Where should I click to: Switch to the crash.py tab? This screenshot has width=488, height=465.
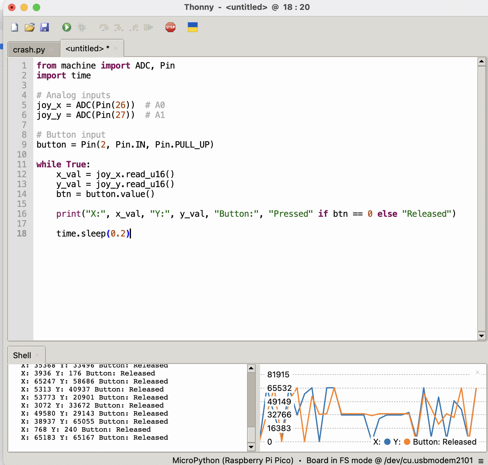click(x=29, y=49)
